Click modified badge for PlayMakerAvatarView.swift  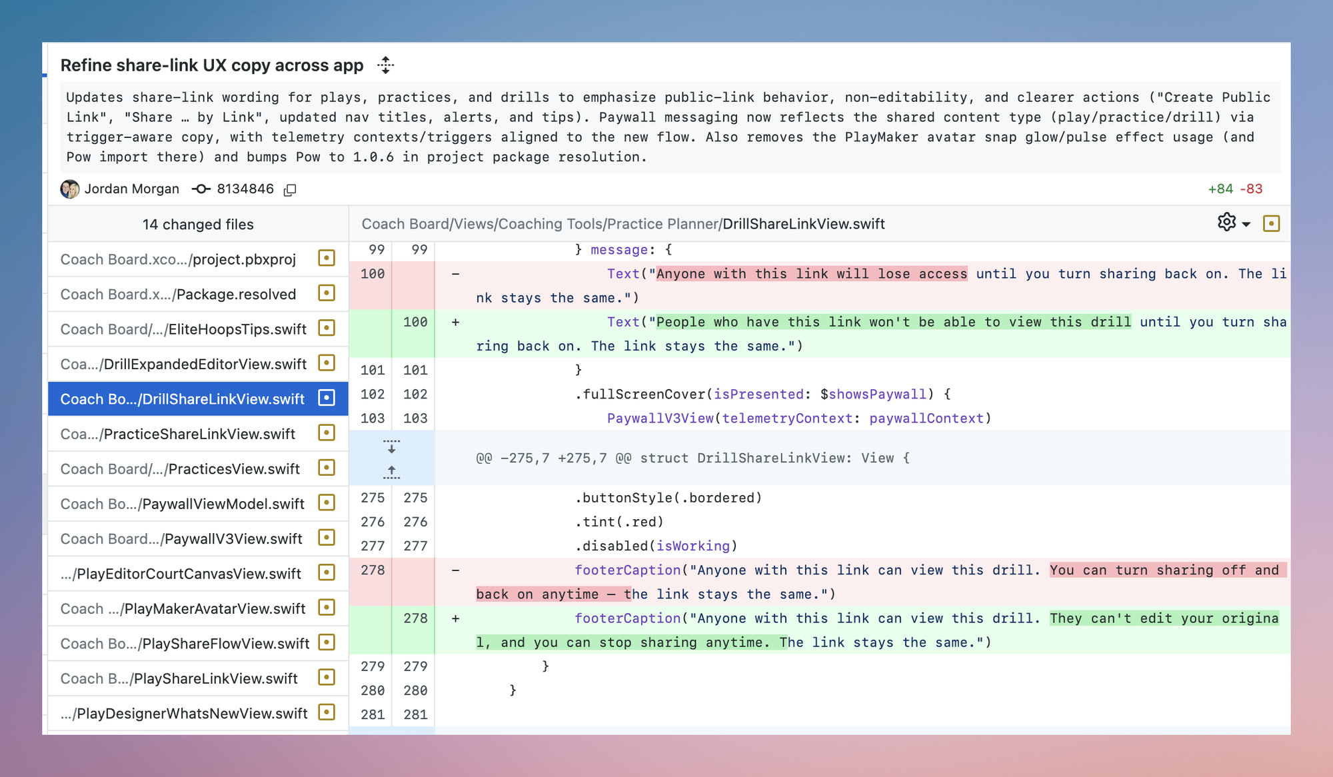[x=327, y=608]
